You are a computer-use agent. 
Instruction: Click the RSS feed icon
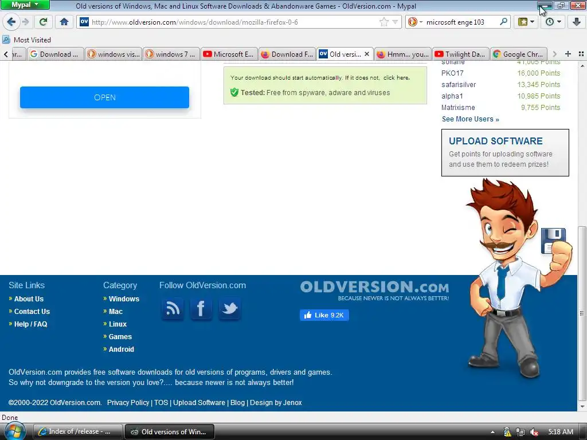click(173, 309)
